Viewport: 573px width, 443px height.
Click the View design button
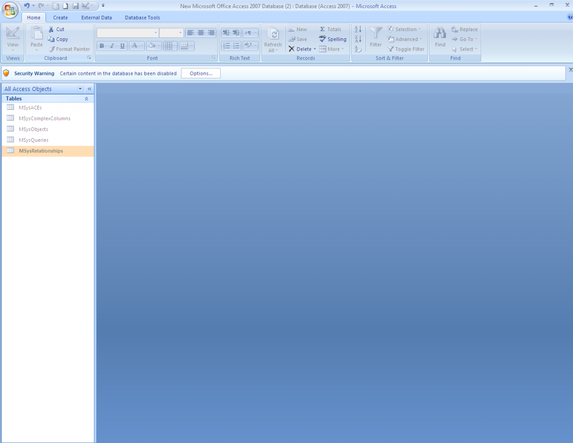(x=13, y=39)
